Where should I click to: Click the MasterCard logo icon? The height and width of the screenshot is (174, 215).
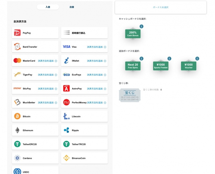click(x=17, y=61)
